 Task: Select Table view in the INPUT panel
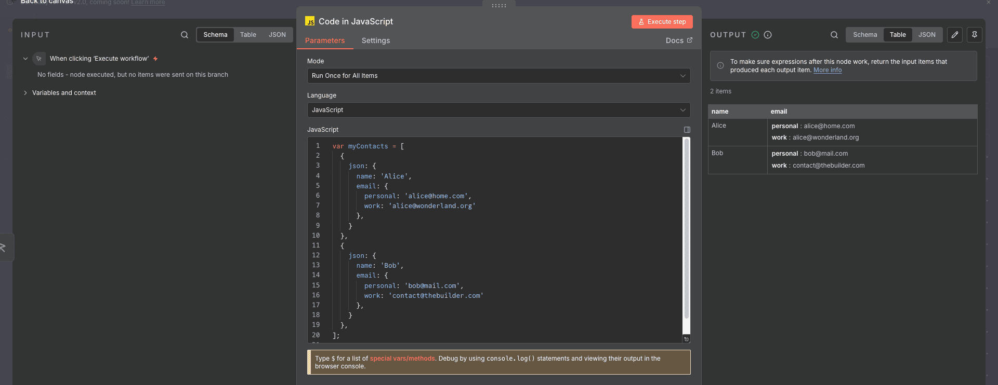pyautogui.click(x=248, y=35)
